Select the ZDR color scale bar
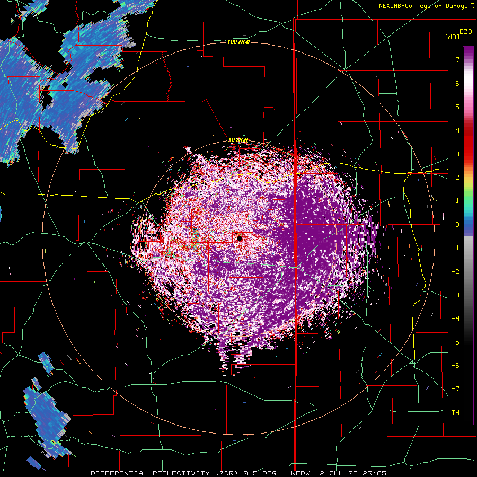This screenshot has height=477, width=477. (468, 235)
